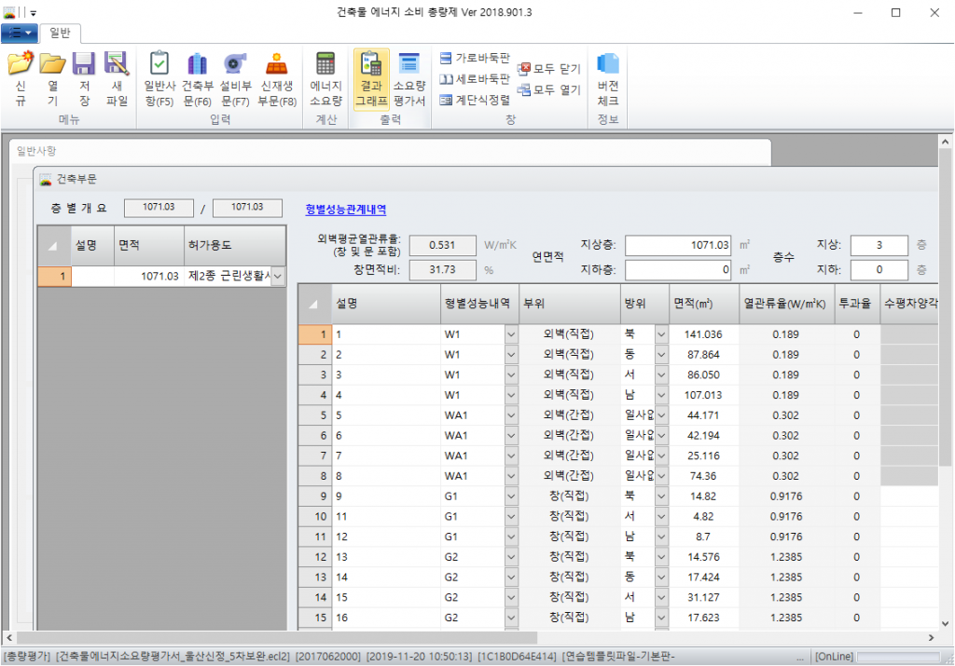Click the 열관류율(W/m²K) column header
Viewport: 955px width, 666px height.
point(786,304)
